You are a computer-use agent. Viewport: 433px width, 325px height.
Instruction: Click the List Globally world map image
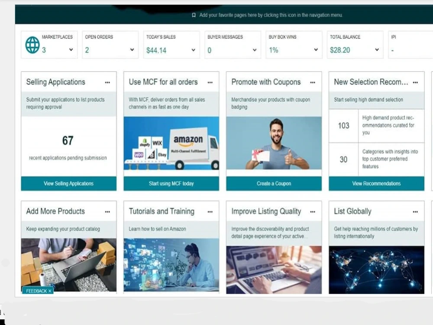coord(376,270)
